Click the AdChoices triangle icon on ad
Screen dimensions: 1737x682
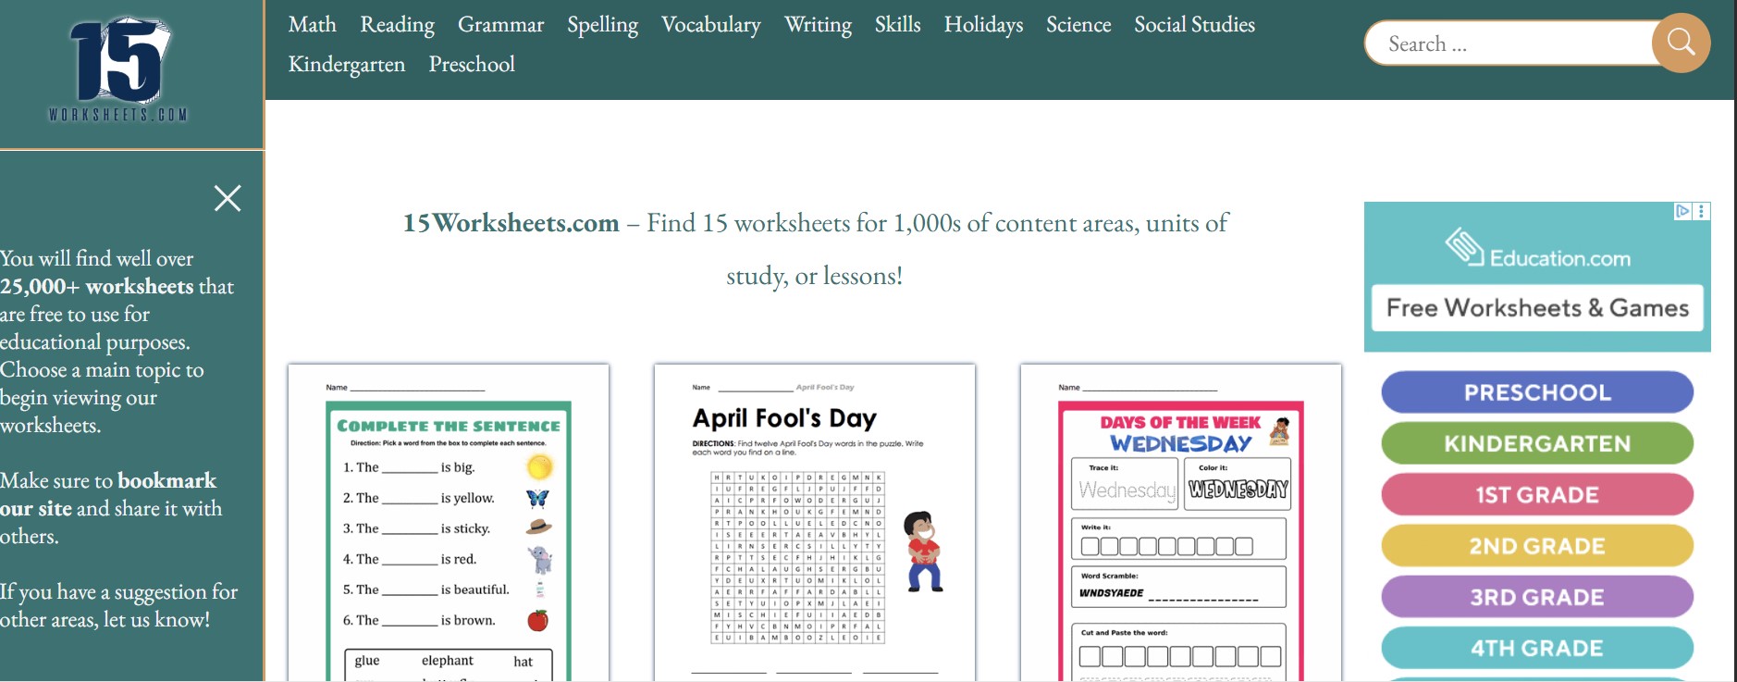pyautogui.click(x=1682, y=211)
